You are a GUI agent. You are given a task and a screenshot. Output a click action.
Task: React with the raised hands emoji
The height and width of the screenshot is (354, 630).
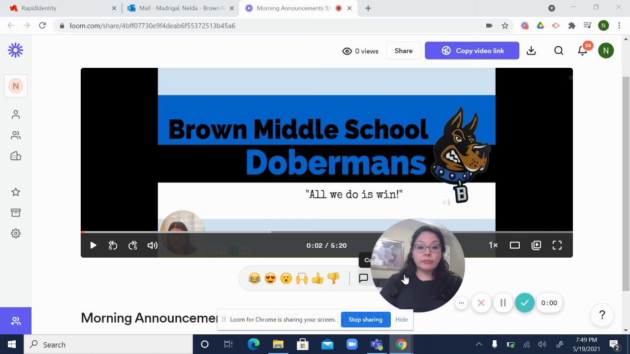302,279
